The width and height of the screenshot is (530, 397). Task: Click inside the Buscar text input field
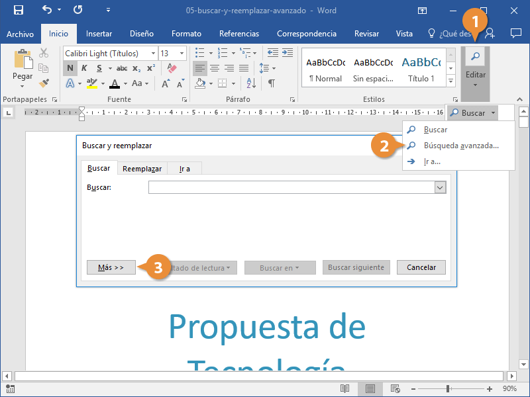[291, 188]
